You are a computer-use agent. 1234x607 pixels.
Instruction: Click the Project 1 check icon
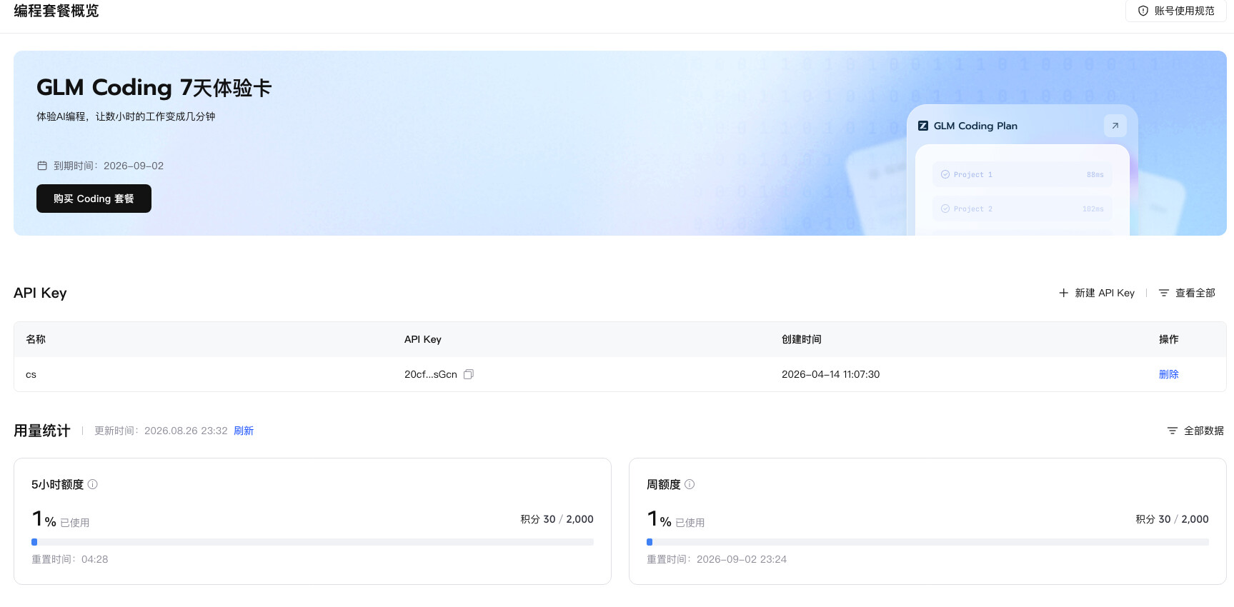pyautogui.click(x=945, y=174)
